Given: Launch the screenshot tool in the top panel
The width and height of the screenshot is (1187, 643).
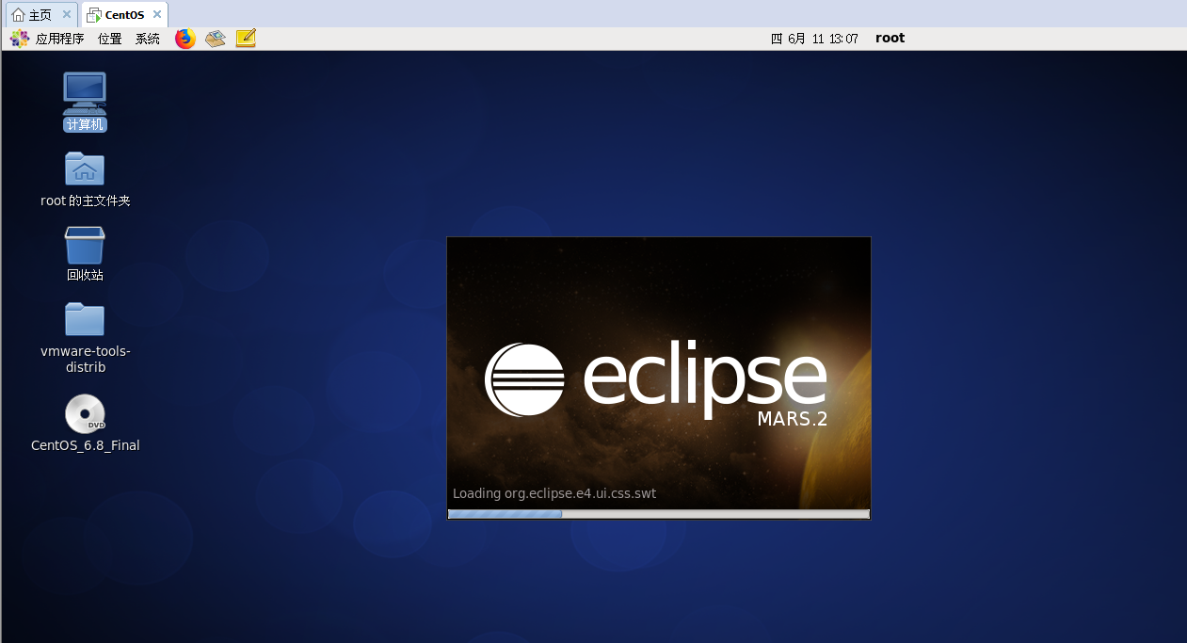Looking at the screenshot, I should point(215,39).
